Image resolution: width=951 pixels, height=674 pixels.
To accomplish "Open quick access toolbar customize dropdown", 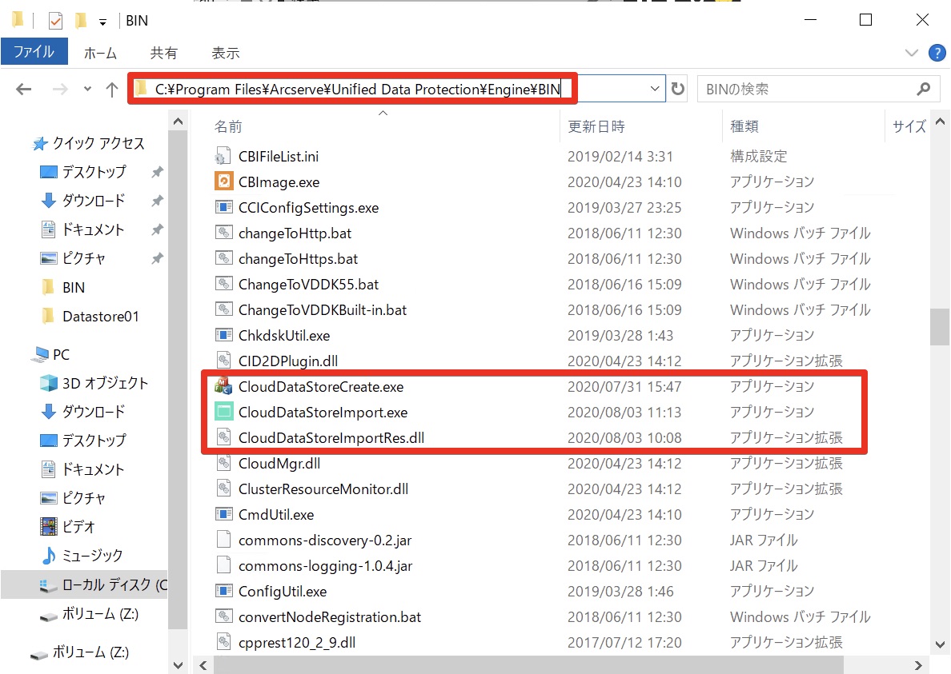I will tap(102, 22).
